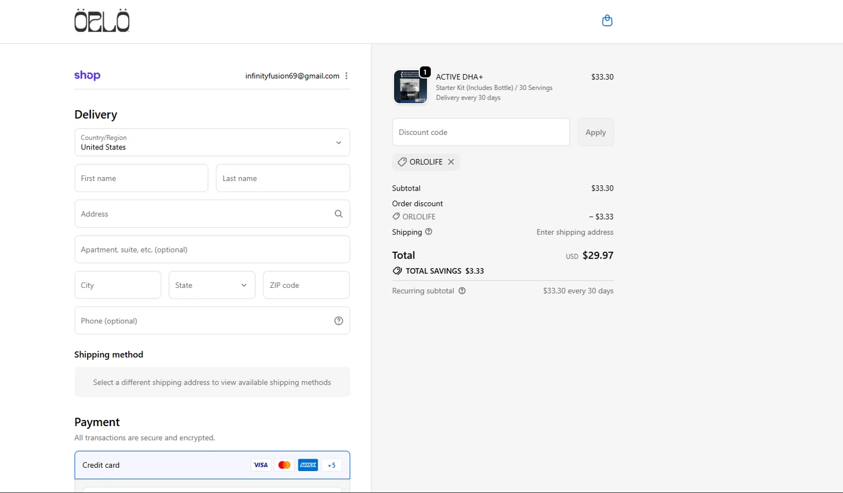The height and width of the screenshot is (493, 843).
Task: Show the recurring subtotal help icon
Action: 462,291
